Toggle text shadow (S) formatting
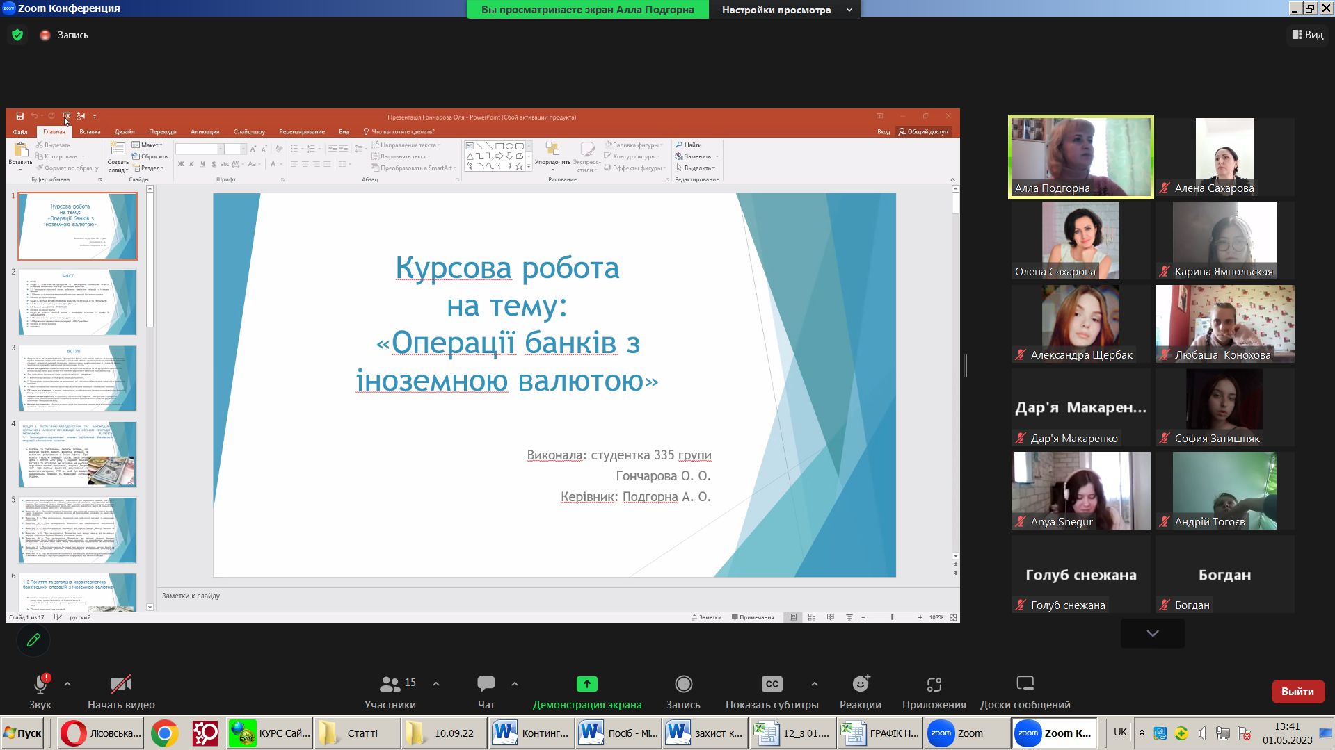1335x750 pixels. (214, 164)
